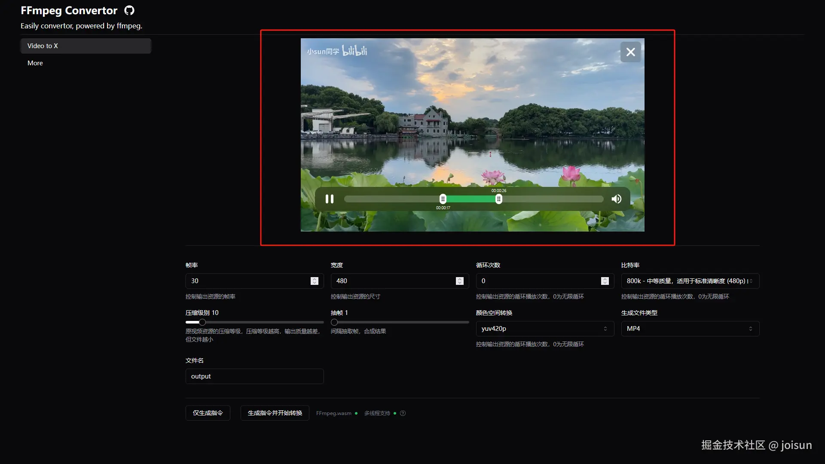This screenshot has height=464, width=825.
Task: Click the compression level slider handle
Action: 202,322
